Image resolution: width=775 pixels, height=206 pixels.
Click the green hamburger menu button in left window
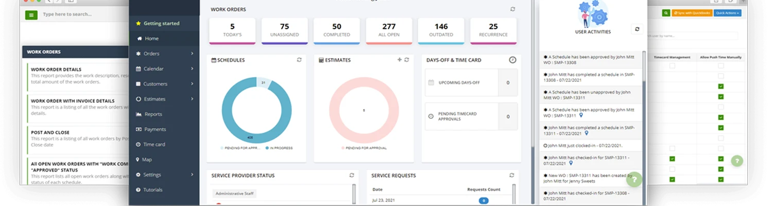point(31,15)
